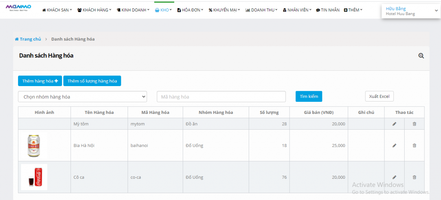Open the HÓA ĐƠN menu
Screen dimensions: 441x200
tap(191, 10)
